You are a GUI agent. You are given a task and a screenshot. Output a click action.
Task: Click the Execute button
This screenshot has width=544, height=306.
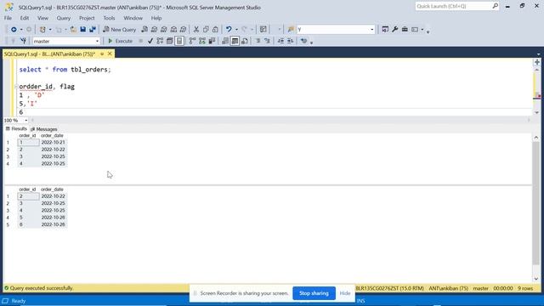coord(120,41)
